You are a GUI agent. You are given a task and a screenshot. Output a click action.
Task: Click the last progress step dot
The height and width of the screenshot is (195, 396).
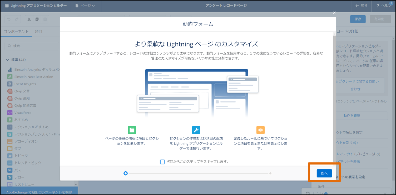(270, 173)
